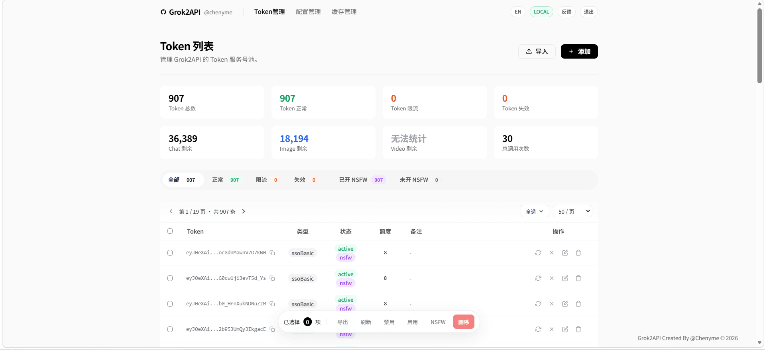Go to previous page arrow
765x350 pixels.
[171, 211]
